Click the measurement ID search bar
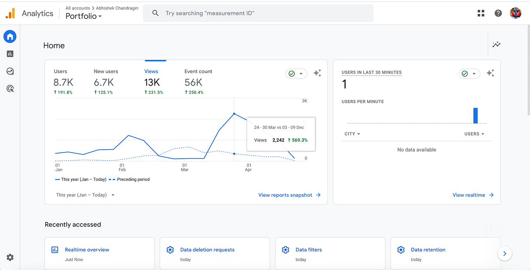530x270 pixels. pos(258,13)
